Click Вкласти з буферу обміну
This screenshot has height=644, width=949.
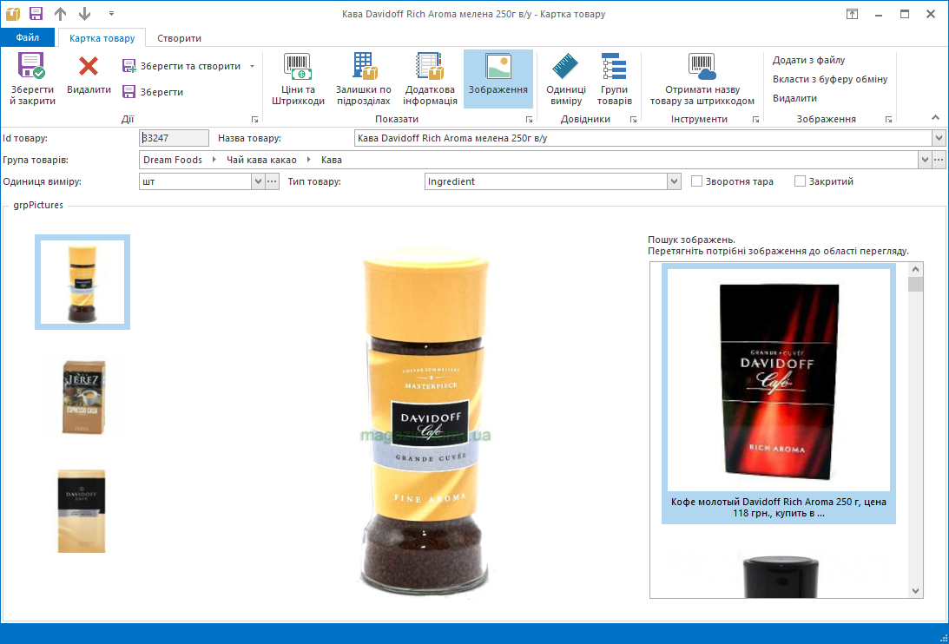830,79
